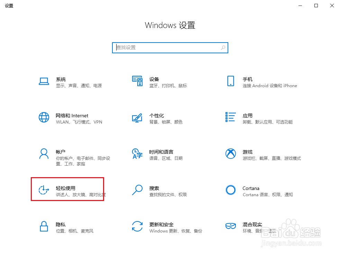Viewport: 340px width, 255px height.
Task: Open 网络和 Internet settings title
Action: 72,116
